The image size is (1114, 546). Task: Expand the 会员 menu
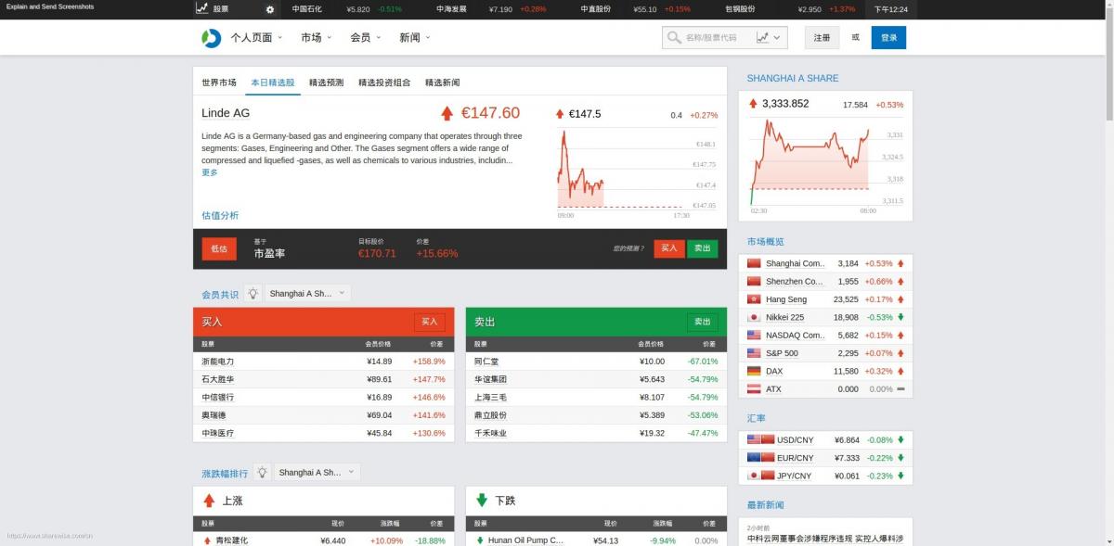pyautogui.click(x=365, y=38)
